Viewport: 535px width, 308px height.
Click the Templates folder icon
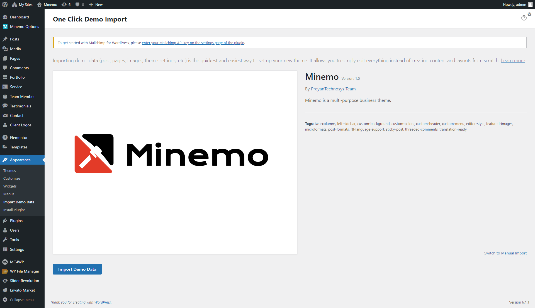click(x=5, y=147)
